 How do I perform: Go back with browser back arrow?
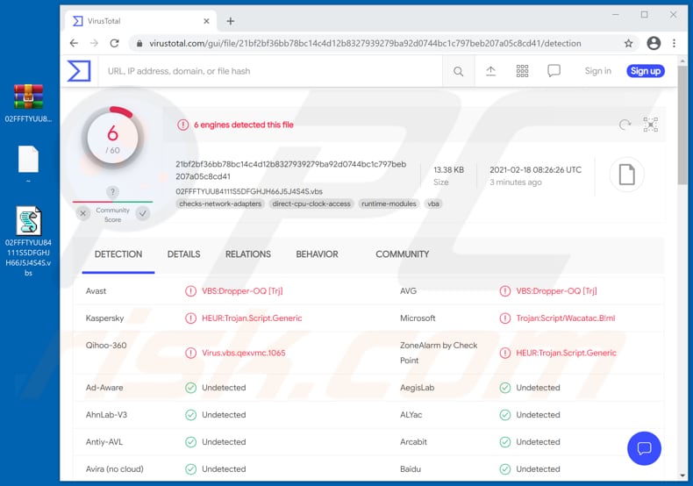pos(74,43)
